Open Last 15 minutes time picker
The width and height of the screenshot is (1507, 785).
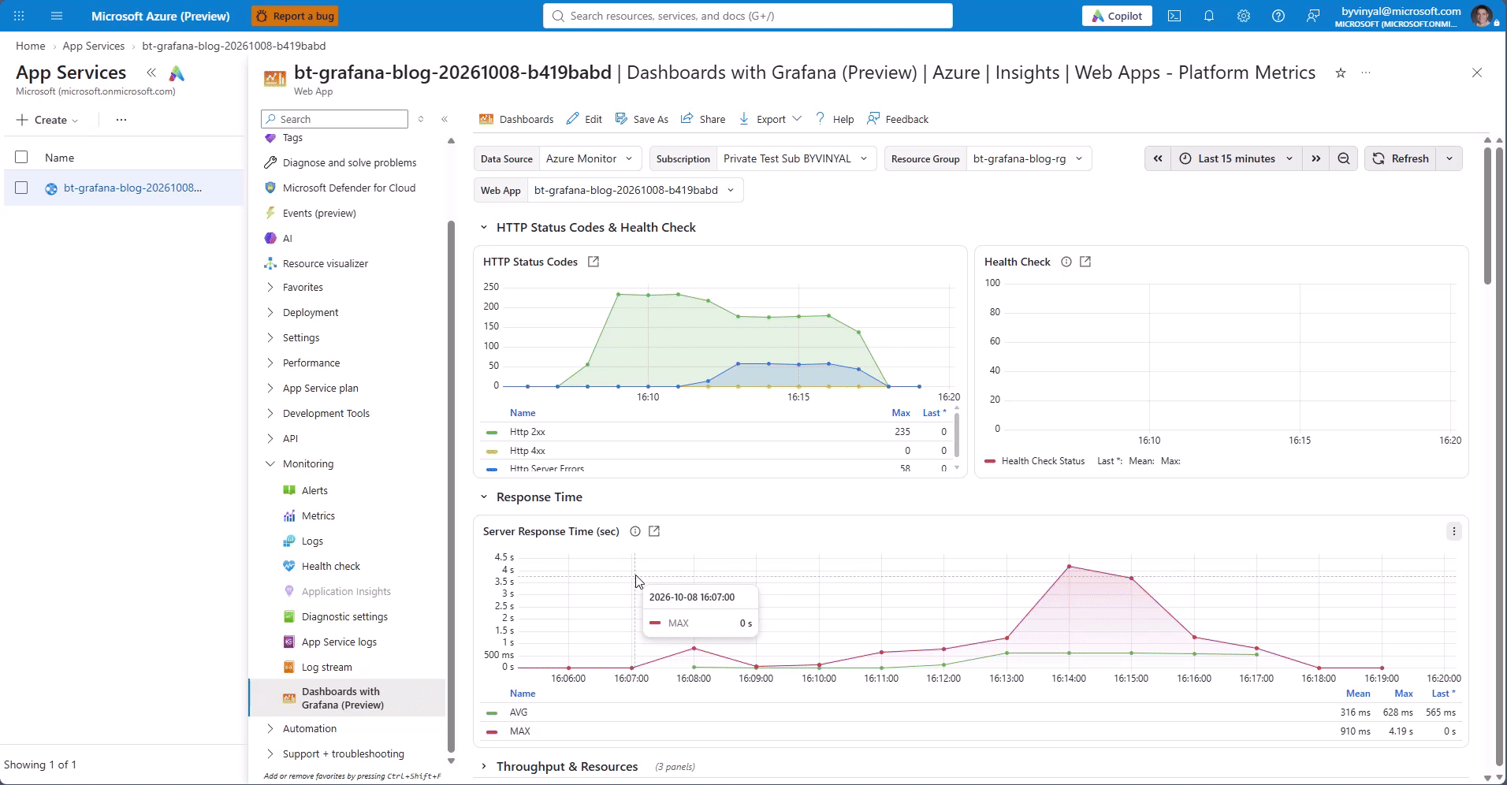pos(1237,158)
